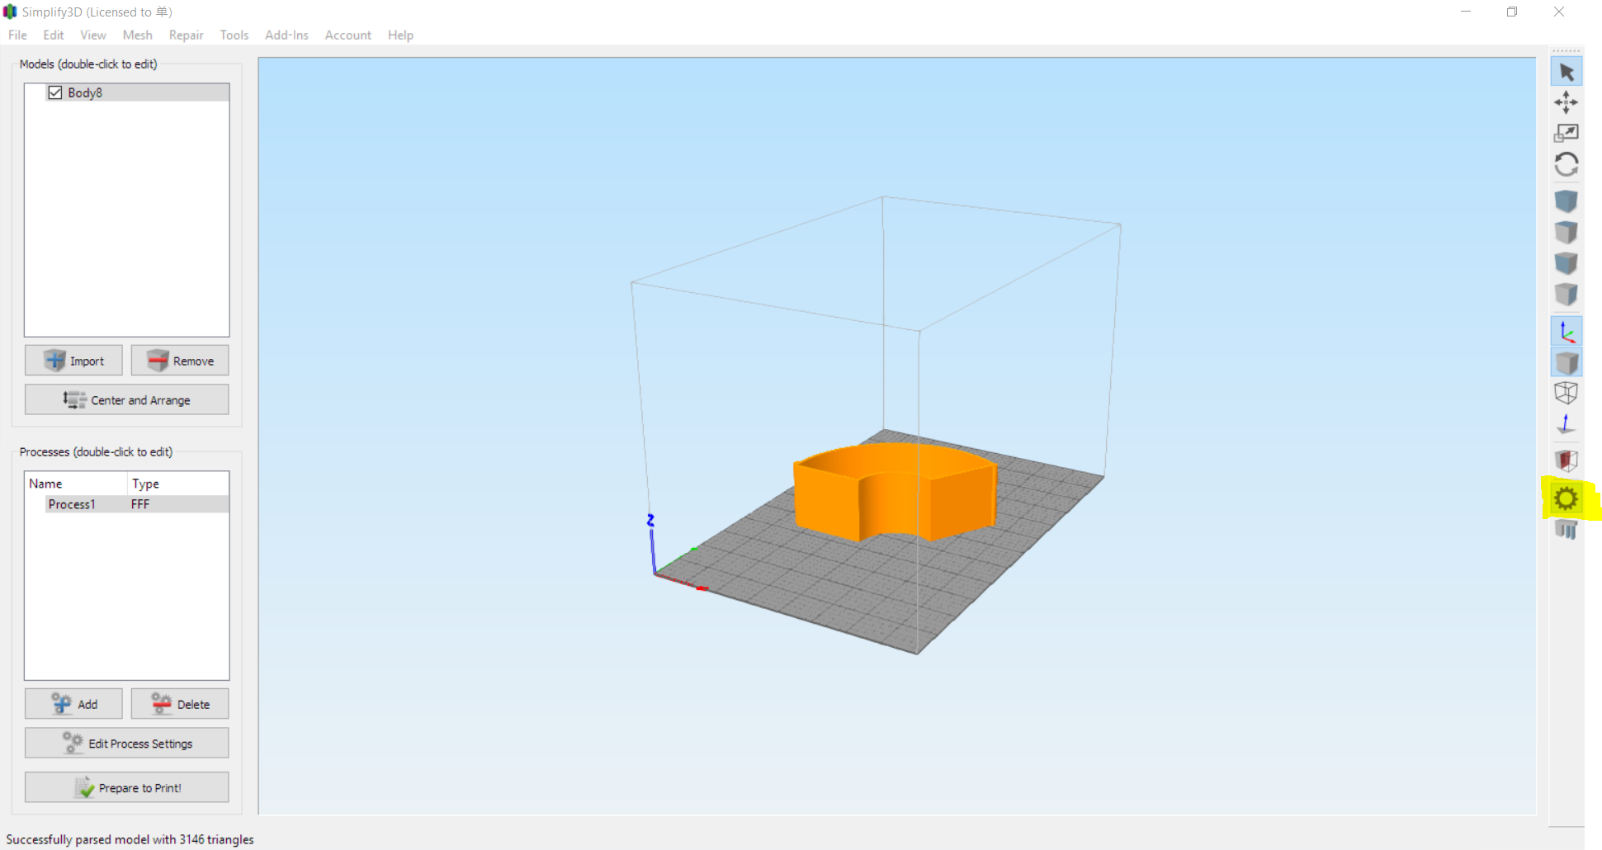Toggle the coordinate axes display
Viewport: 1602px width, 850px height.
1566,332
